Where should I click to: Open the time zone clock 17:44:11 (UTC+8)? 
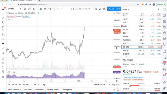[99, 85]
